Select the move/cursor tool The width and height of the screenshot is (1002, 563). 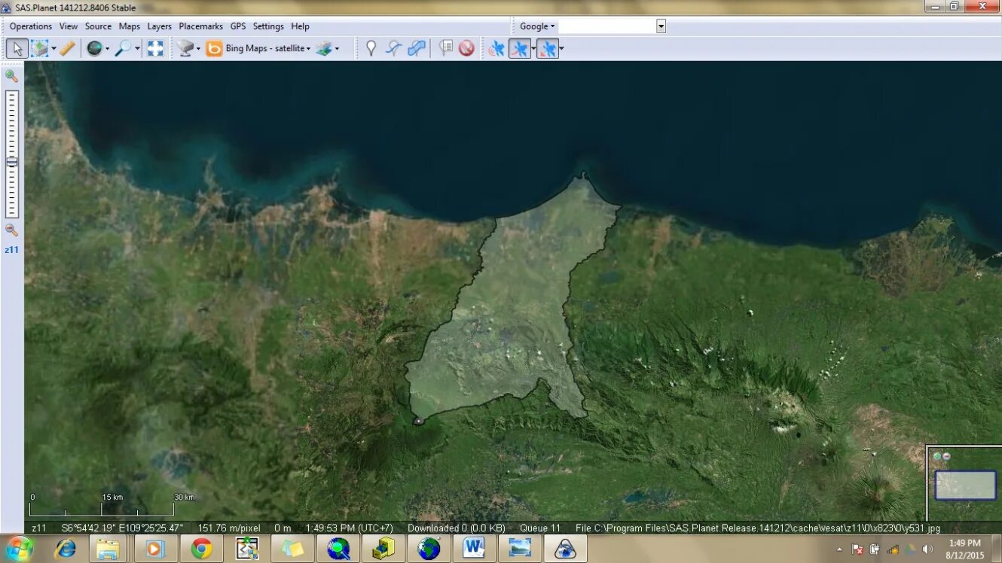17,48
